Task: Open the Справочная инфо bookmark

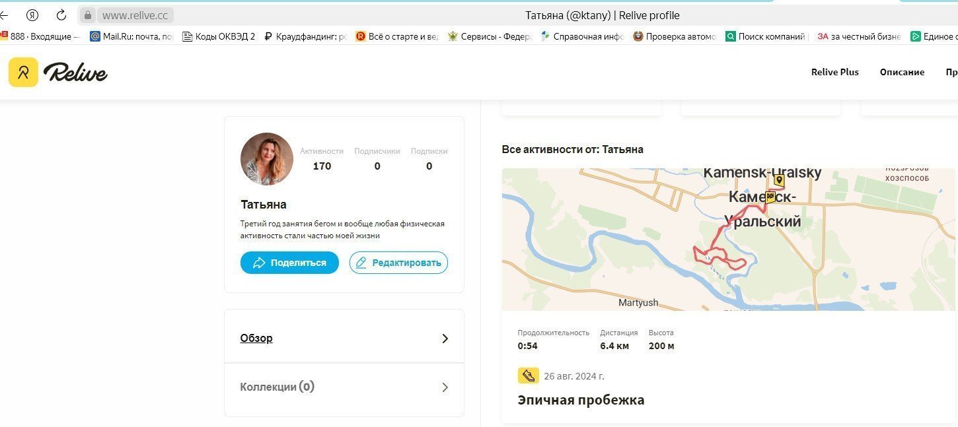Action: coord(582,36)
